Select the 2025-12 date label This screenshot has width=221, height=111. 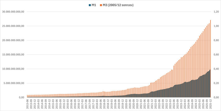click(x=211, y=104)
